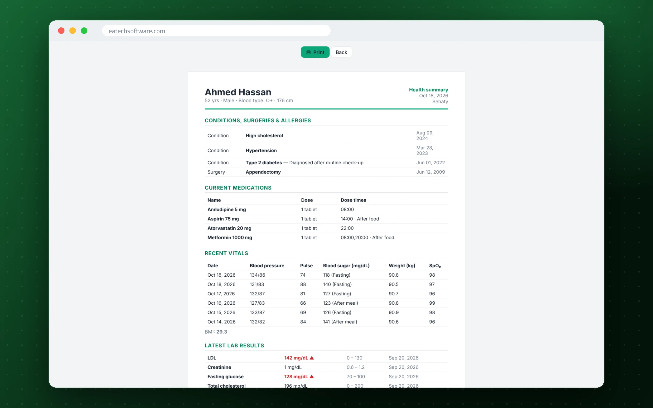Click the Blood pressure column header
The height and width of the screenshot is (408, 653).
pyautogui.click(x=267, y=266)
